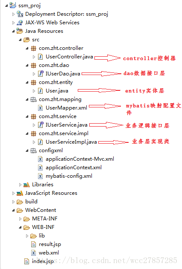Click the User.java class icon
182x269 pixels.
(40, 91)
